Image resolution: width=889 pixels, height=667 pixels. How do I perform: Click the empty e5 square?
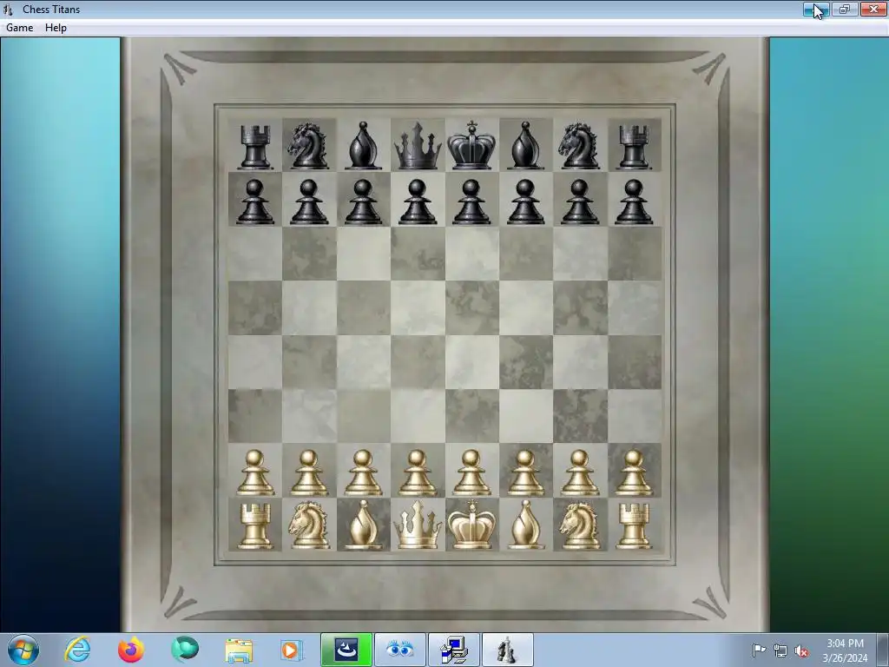(471, 308)
